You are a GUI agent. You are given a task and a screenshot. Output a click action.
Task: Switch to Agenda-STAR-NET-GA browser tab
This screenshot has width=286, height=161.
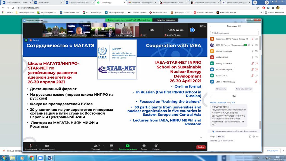(80, 3)
